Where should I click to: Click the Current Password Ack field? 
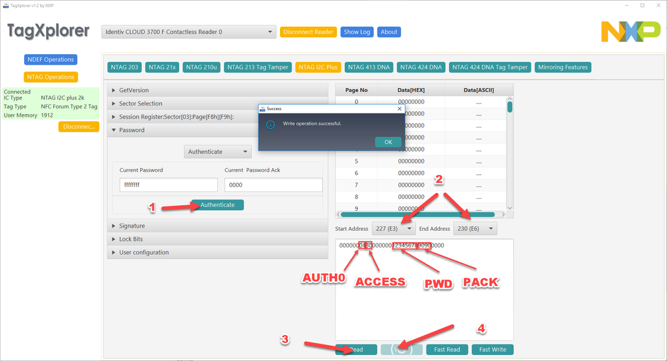coord(273,185)
